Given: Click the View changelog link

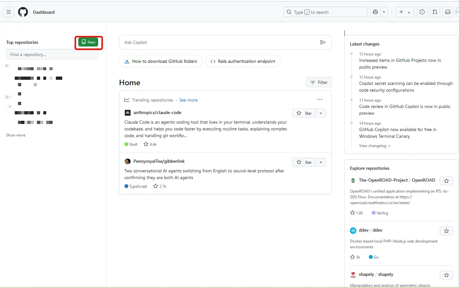Looking at the screenshot, I should pos(375,146).
